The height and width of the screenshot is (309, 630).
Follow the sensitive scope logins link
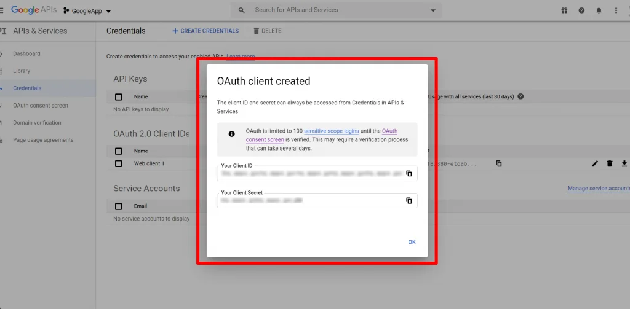(x=331, y=131)
